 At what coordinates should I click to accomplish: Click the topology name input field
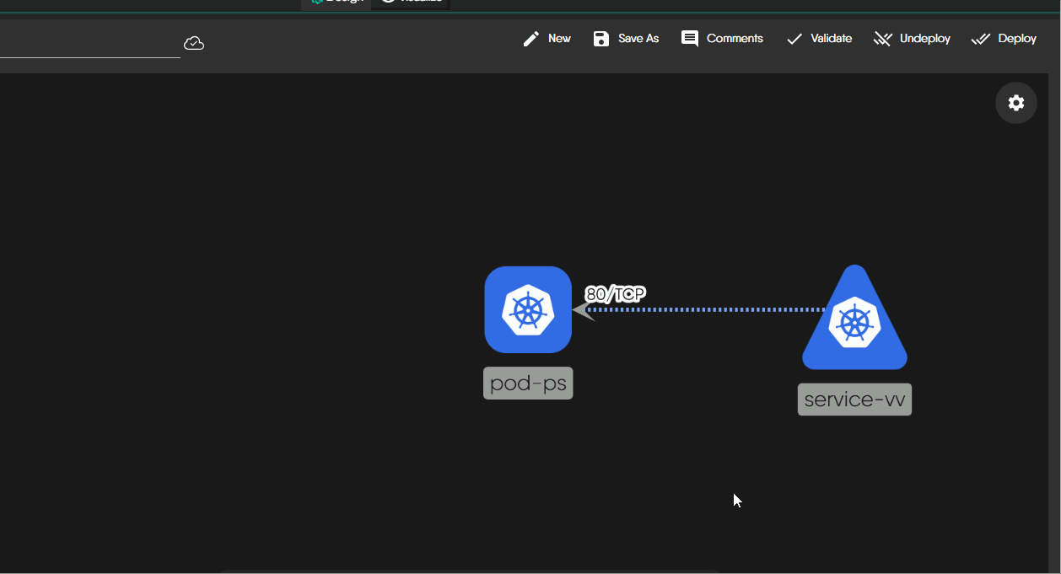pos(89,46)
